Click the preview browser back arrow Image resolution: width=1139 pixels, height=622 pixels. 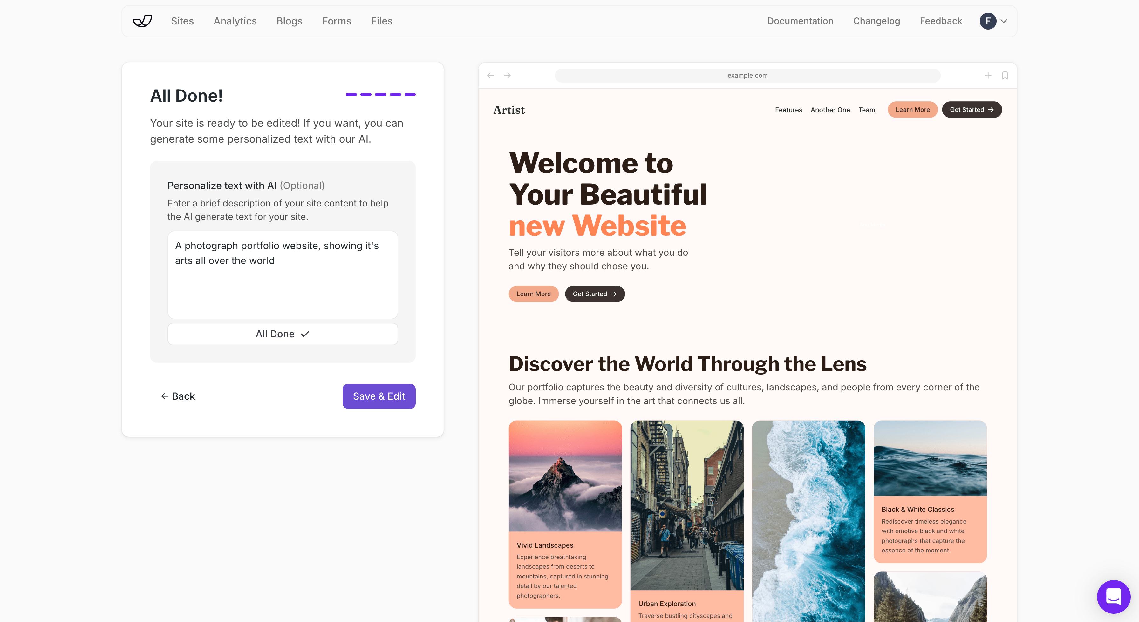(490, 76)
